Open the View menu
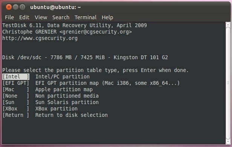 coord(41,17)
